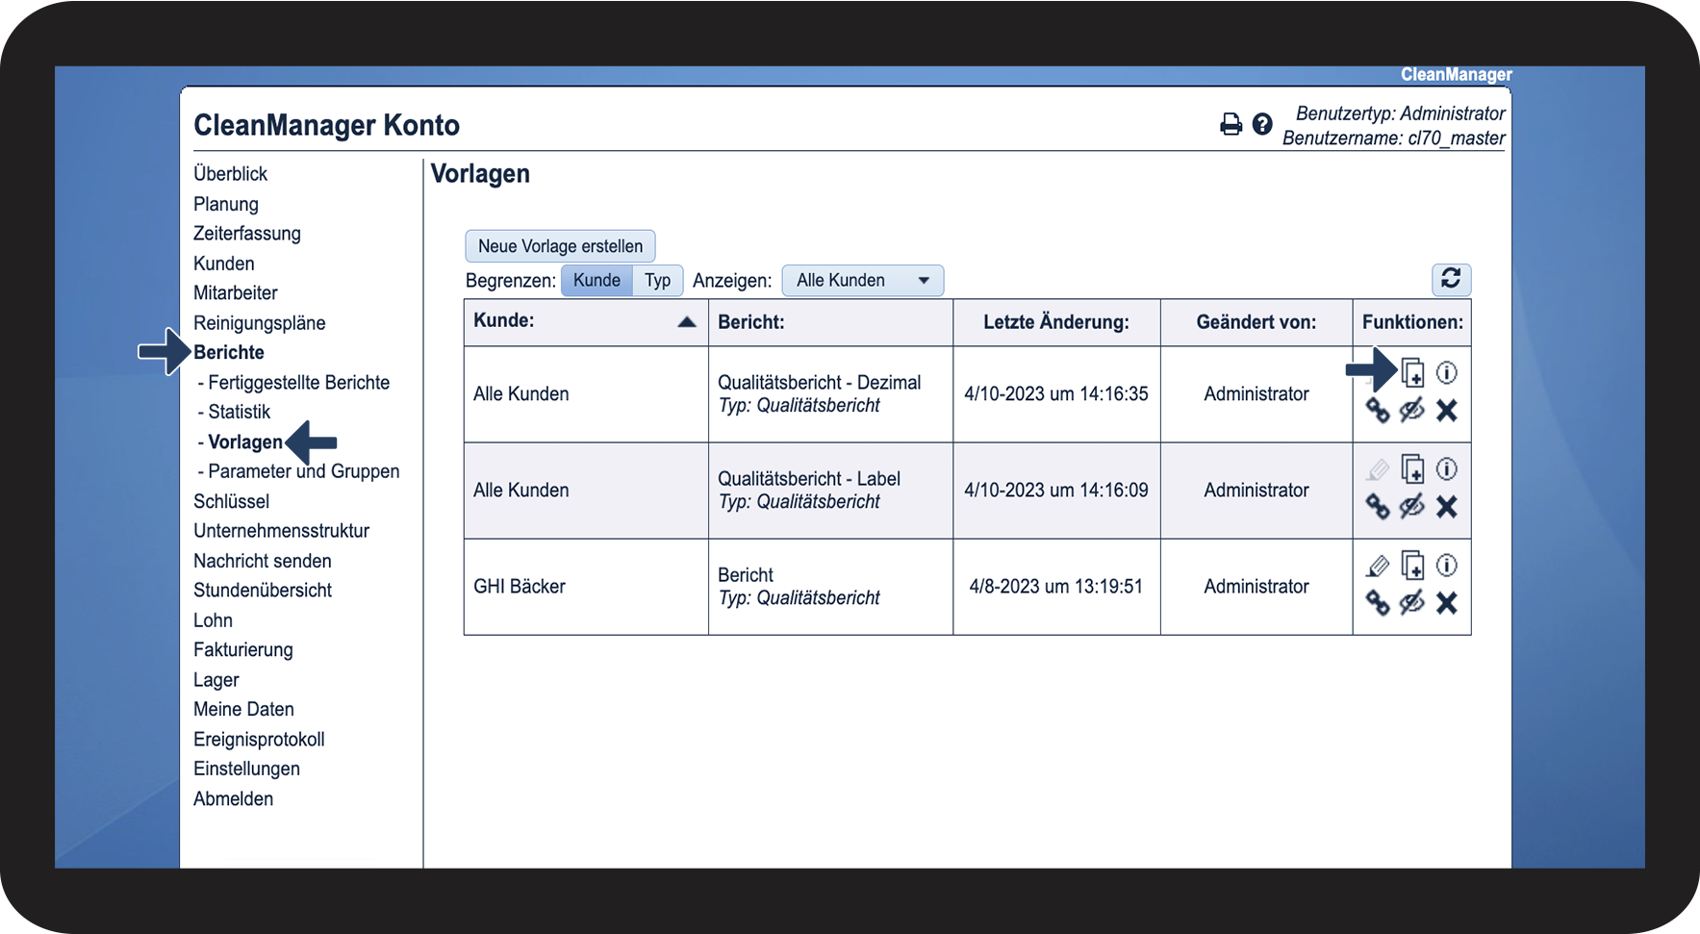This screenshot has width=1700, height=934.
Task: Hide the Qualitätsbericht - Dezimal template
Action: [1411, 411]
